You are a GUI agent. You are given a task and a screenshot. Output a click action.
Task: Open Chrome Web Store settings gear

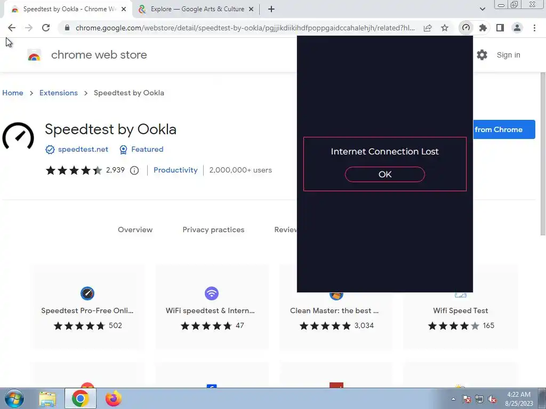pos(482,55)
